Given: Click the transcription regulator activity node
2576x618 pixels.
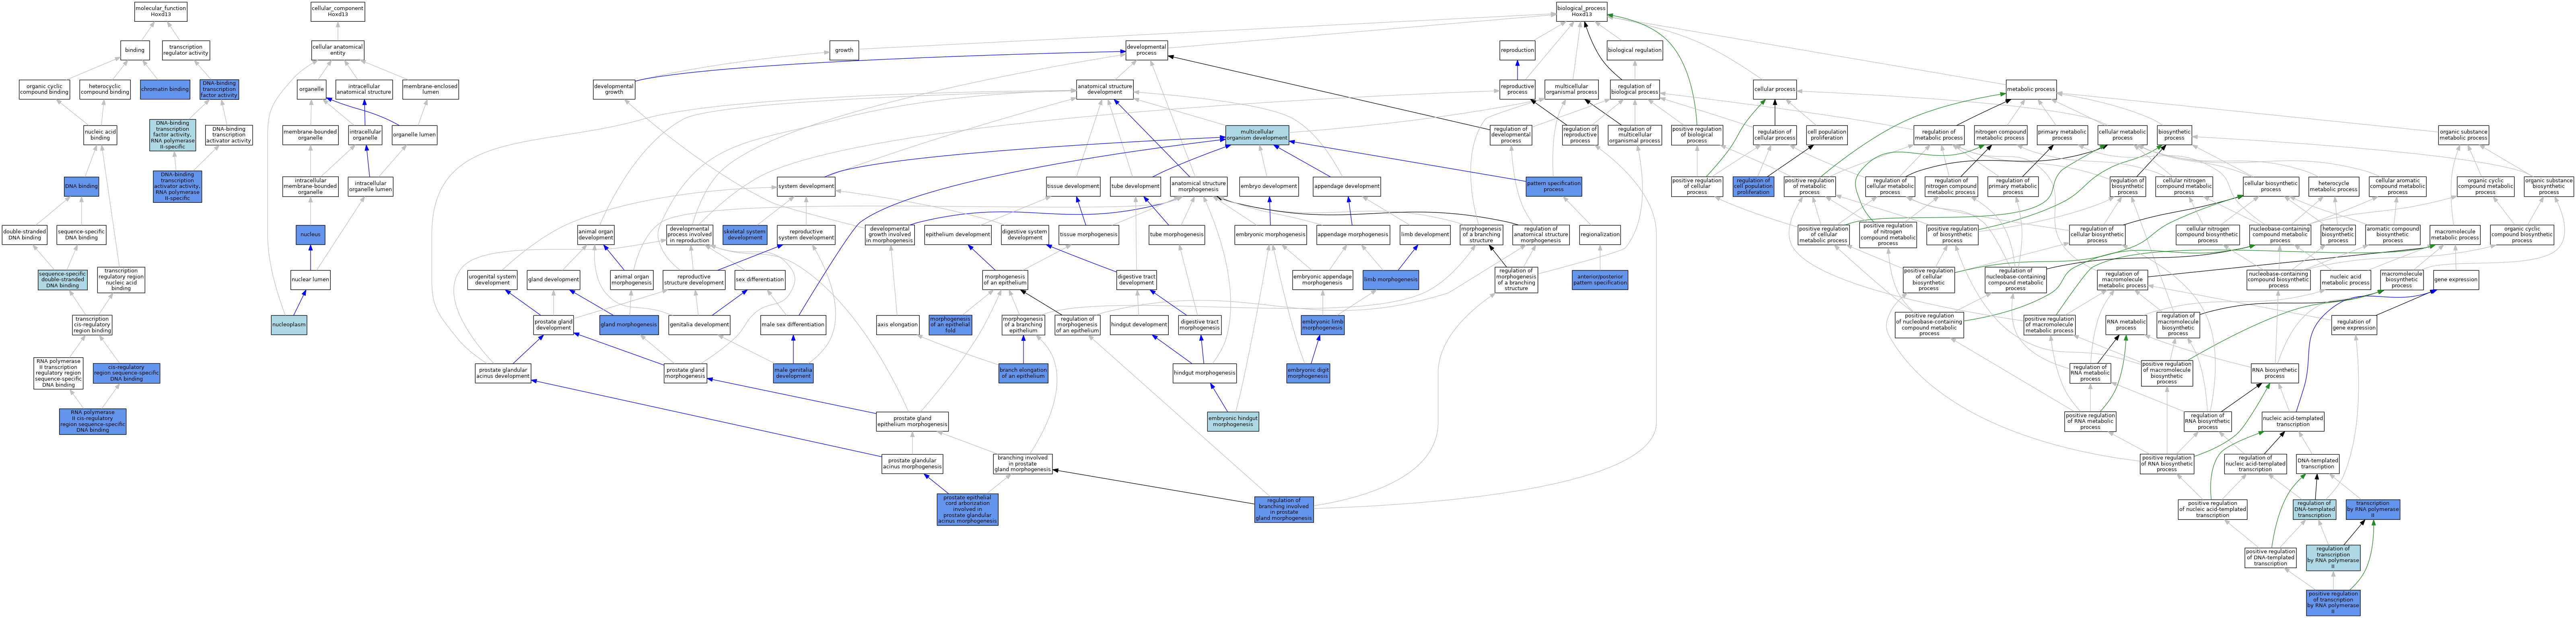Looking at the screenshot, I should pyautogui.click(x=186, y=50).
